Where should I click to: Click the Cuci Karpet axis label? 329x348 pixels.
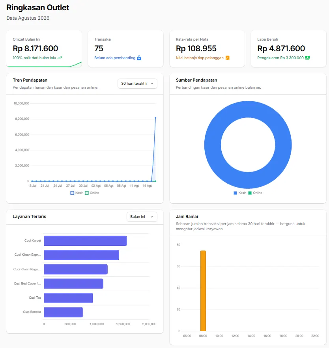(33, 240)
